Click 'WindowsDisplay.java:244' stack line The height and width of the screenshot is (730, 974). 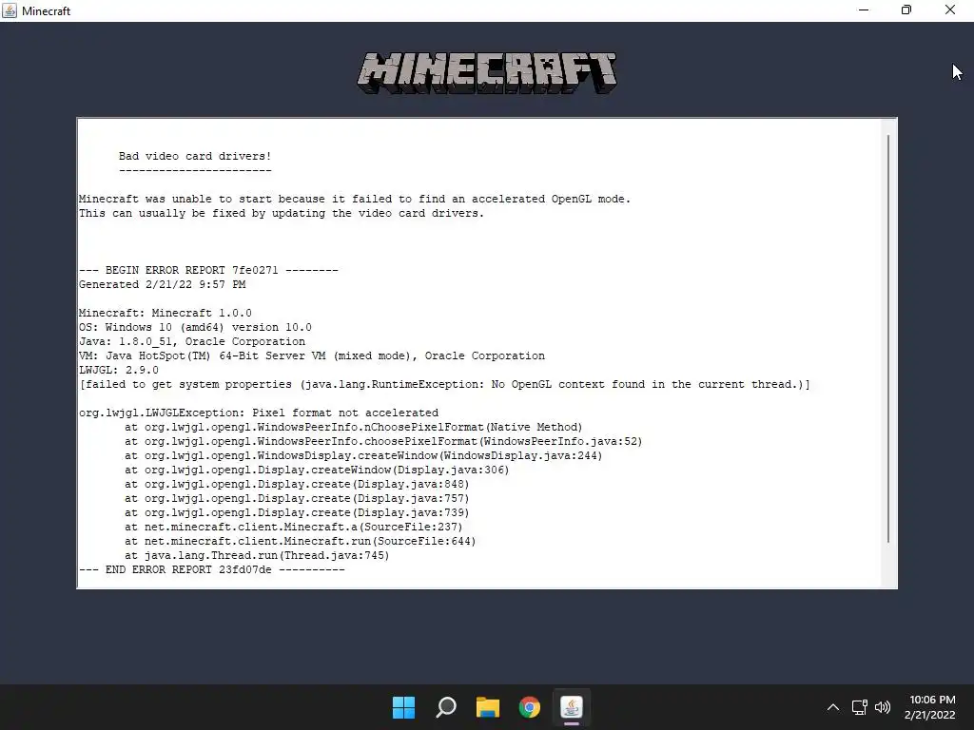click(363, 455)
